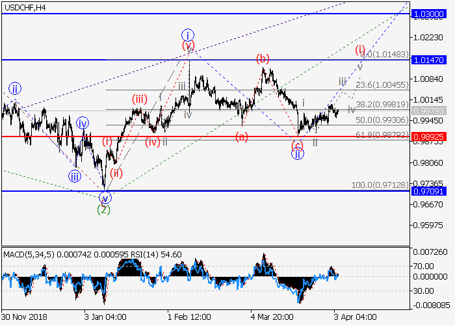Select the red (a) wave label
Viewport: 455px width, 325px height.
[241, 136]
